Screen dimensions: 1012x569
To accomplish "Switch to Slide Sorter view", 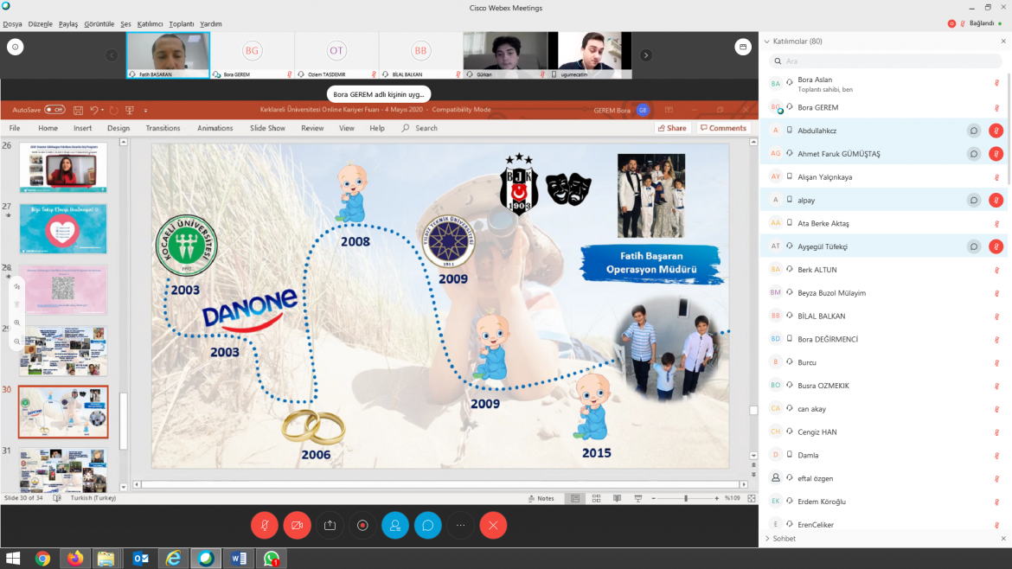I will coord(596,498).
